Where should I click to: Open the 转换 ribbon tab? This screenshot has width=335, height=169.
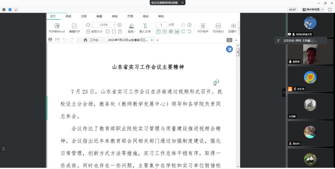tap(115, 16)
